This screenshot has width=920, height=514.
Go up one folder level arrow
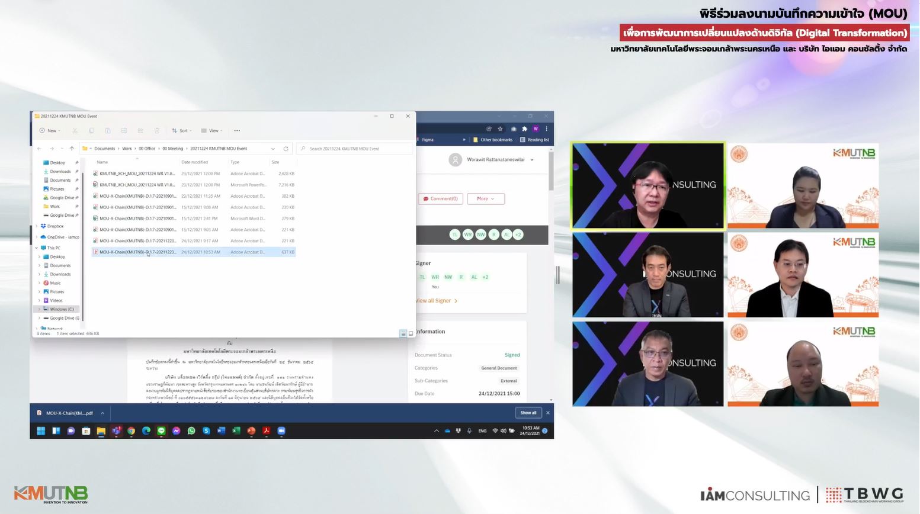pyautogui.click(x=72, y=149)
